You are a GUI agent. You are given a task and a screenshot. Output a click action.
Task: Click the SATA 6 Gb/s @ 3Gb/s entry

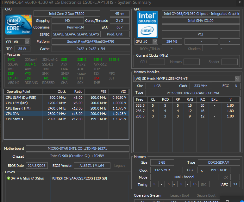(28, 178)
